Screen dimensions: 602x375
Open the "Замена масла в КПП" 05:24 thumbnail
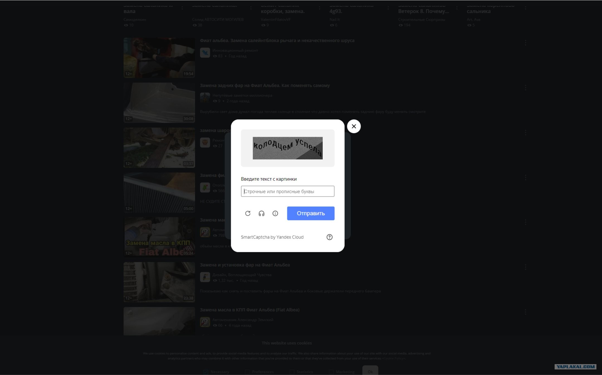tap(159, 237)
